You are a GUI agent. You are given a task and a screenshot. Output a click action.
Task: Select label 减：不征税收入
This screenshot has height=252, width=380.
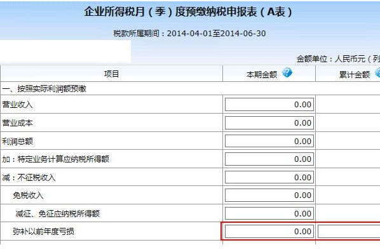click(29, 178)
